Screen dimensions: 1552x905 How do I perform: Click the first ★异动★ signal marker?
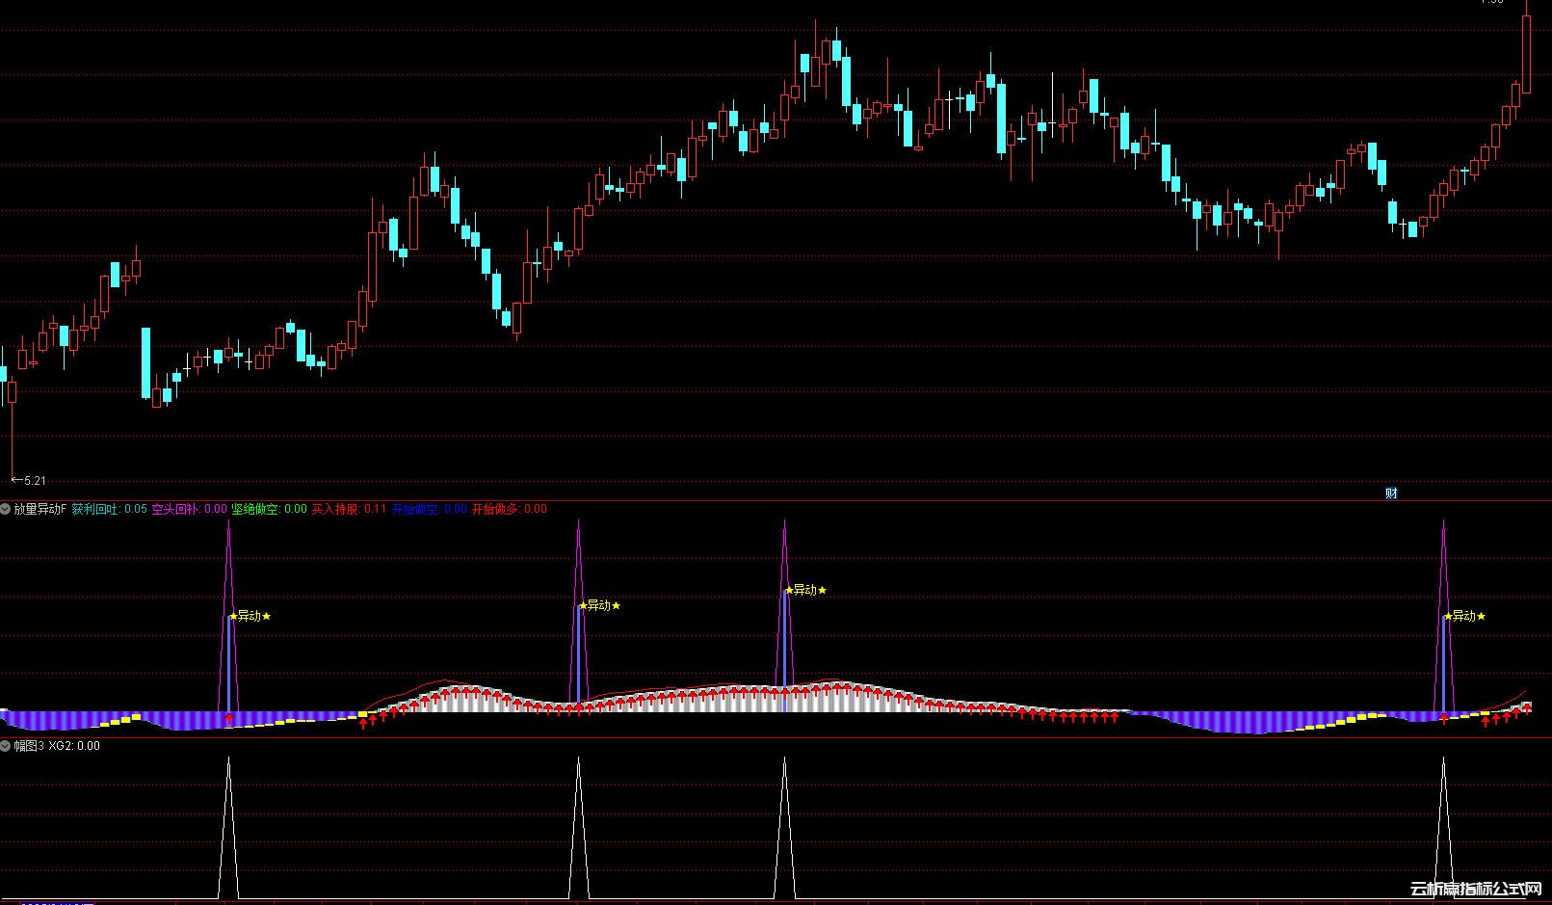250,617
